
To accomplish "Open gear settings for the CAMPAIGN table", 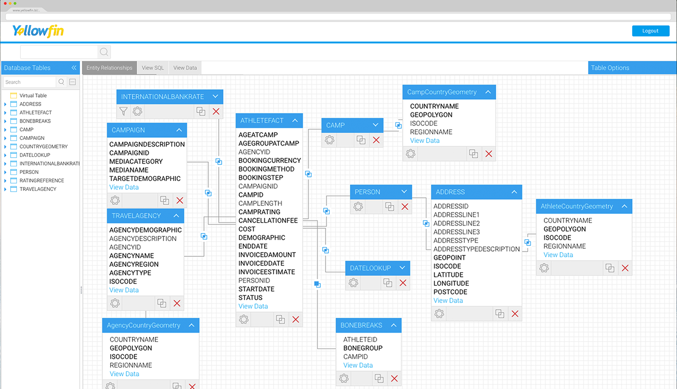I will [x=115, y=200].
